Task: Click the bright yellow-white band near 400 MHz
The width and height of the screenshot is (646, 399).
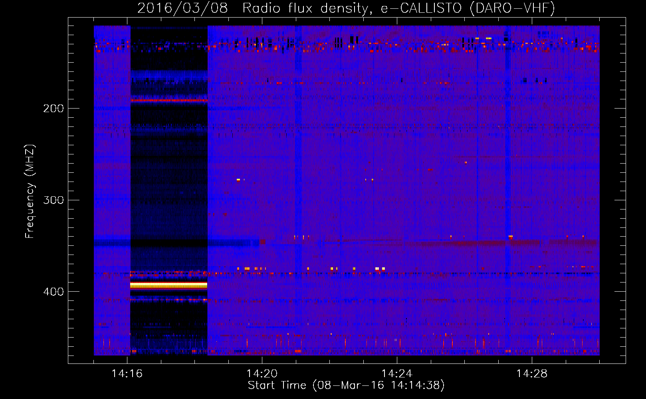Action: coord(169,285)
